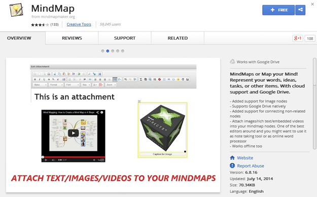Image resolution: width=317 pixels, height=197 pixels.
Task: Open the Zoom dropdown in editor
Action: [111, 85]
